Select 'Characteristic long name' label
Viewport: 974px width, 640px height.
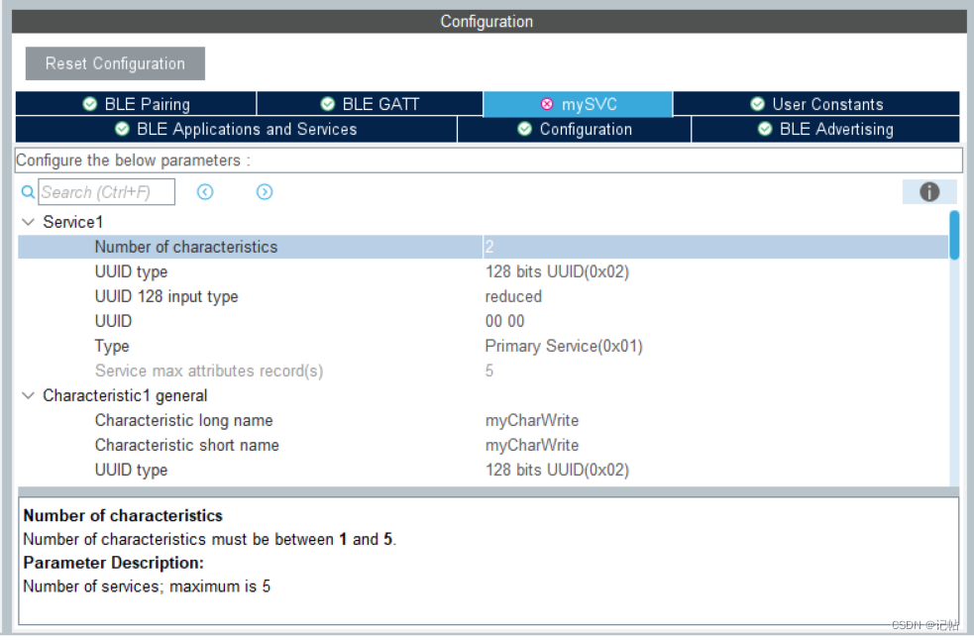[x=184, y=421]
